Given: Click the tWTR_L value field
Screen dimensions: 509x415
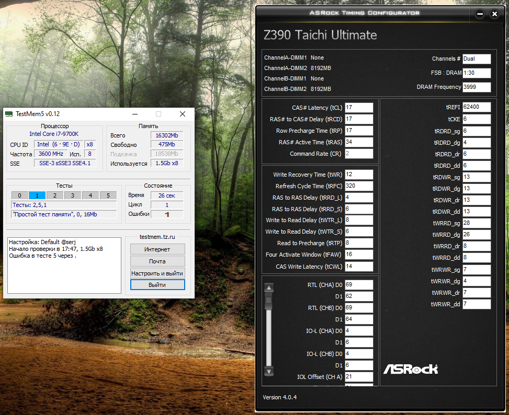Looking at the screenshot, I should pyautogui.click(x=359, y=220).
